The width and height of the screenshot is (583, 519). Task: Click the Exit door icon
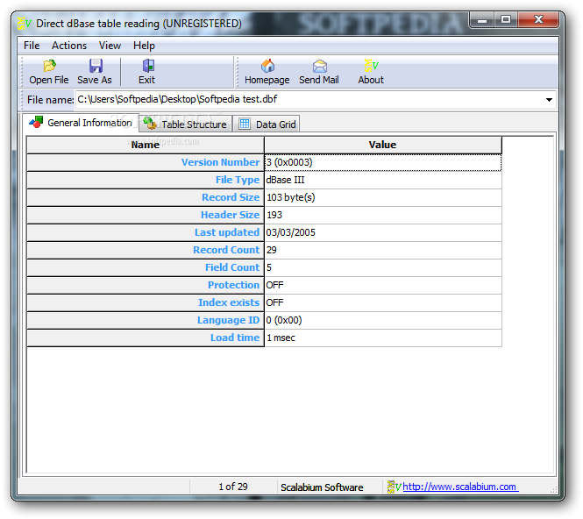(148, 66)
